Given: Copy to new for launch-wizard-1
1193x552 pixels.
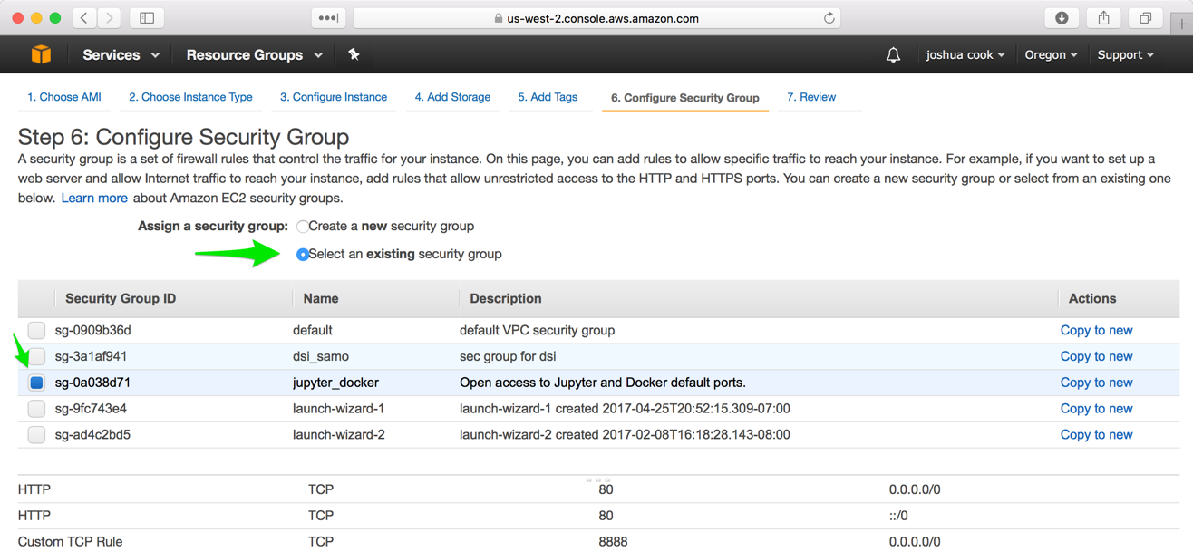Looking at the screenshot, I should coord(1096,409).
